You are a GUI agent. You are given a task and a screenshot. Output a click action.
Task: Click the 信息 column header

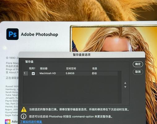94,69
